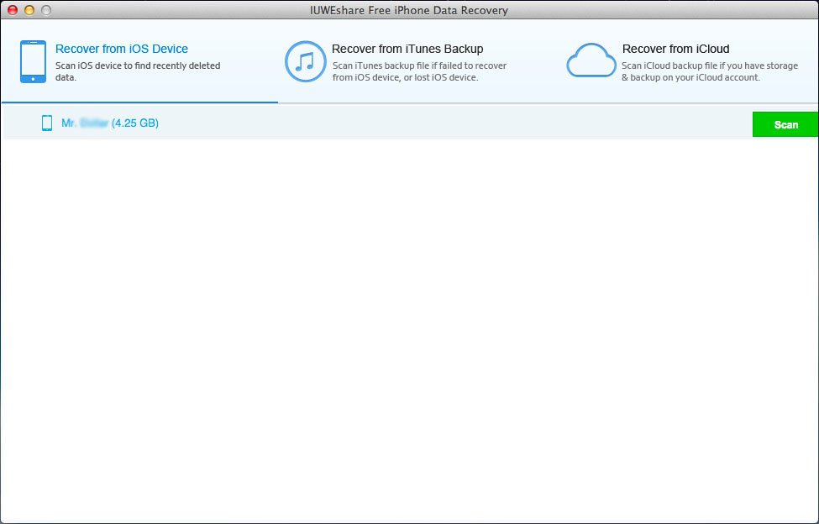Viewport: 819px width, 524px height.
Task: Click the iTunes music note icon
Action: pos(305,61)
